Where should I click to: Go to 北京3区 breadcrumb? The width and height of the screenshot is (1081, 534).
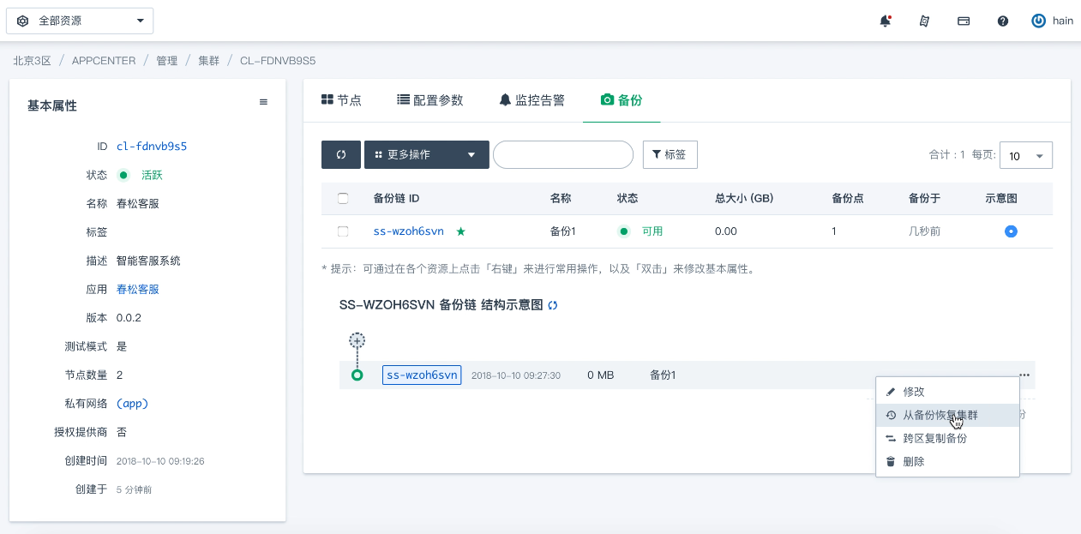32,61
